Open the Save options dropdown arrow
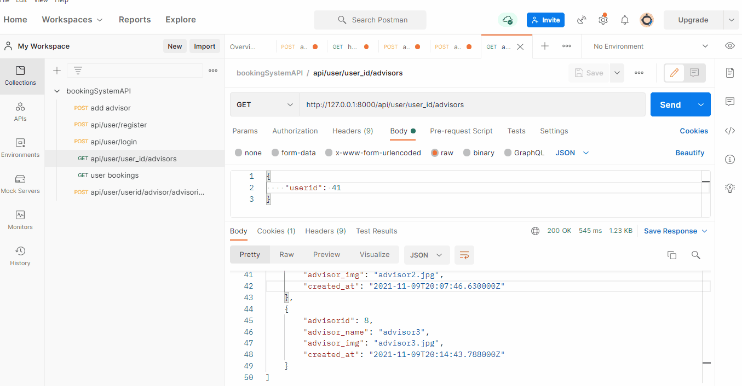The width and height of the screenshot is (742, 386). click(x=617, y=73)
